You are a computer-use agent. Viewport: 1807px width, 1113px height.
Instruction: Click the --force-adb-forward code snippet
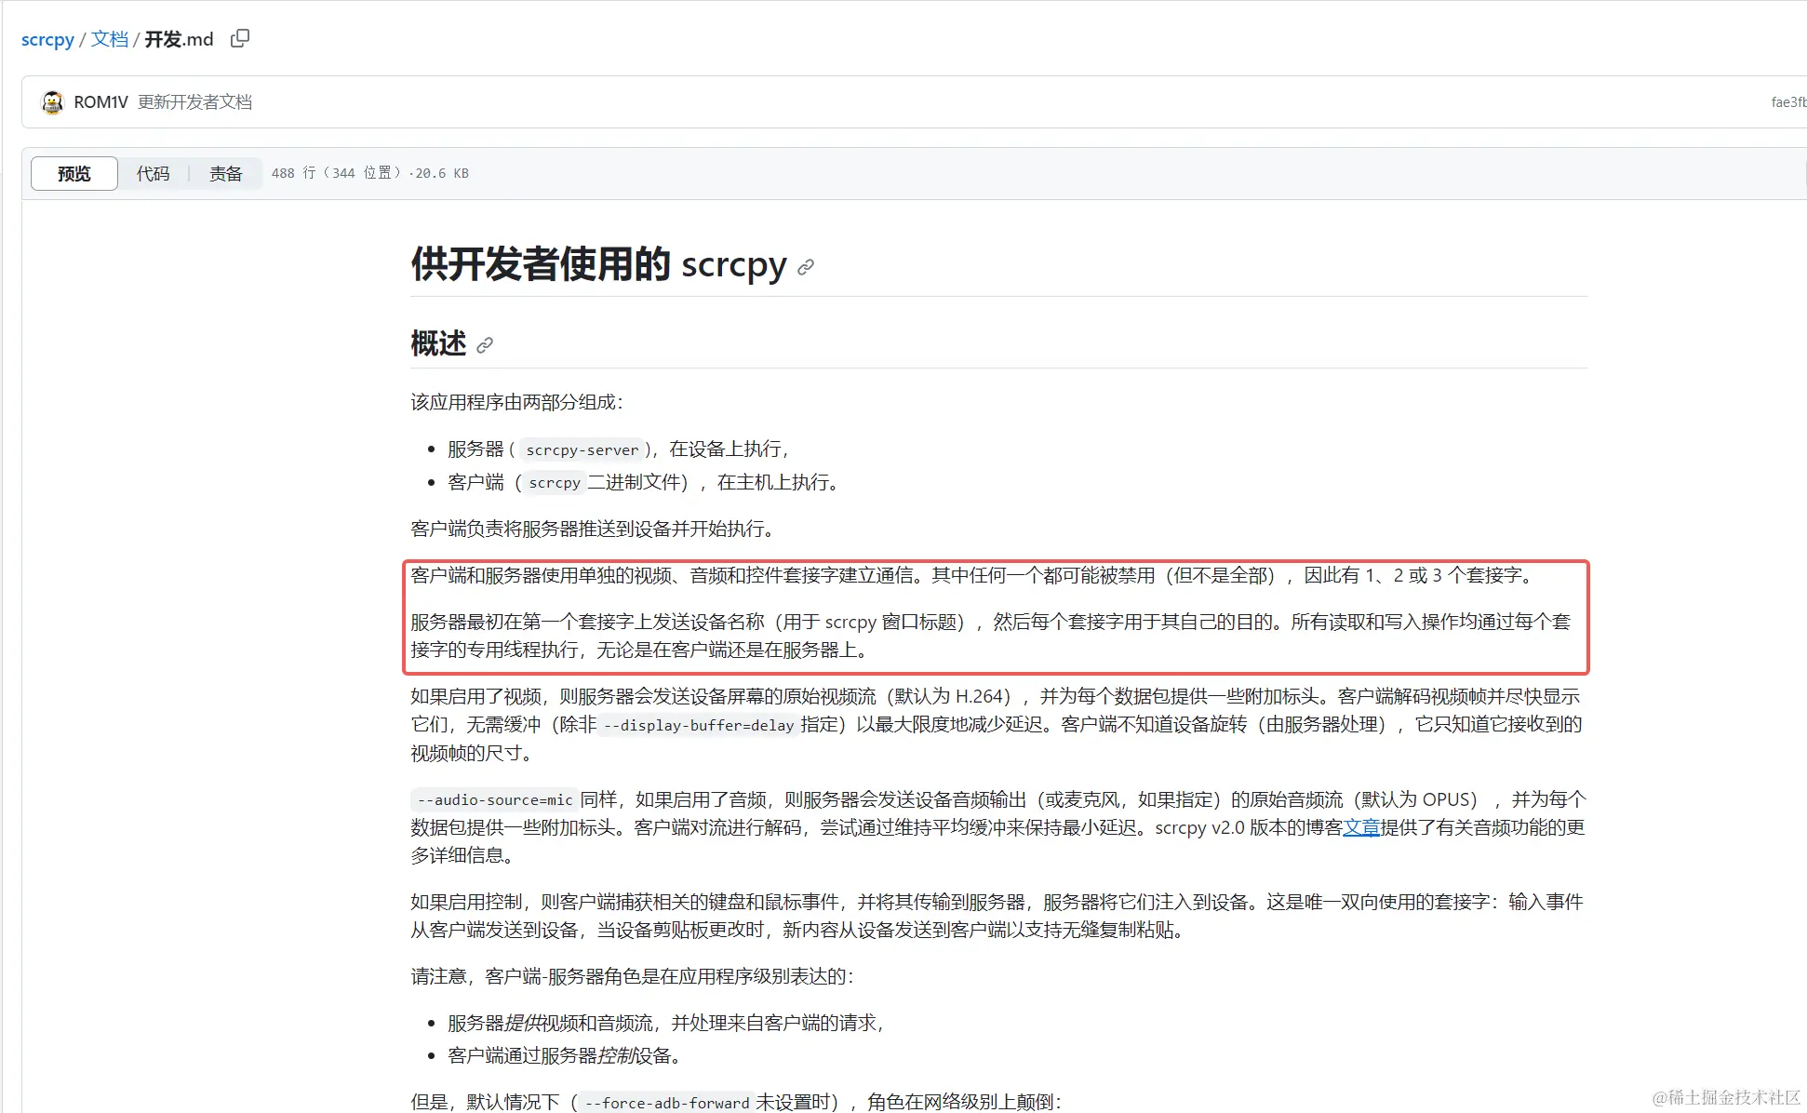coord(666,1103)
